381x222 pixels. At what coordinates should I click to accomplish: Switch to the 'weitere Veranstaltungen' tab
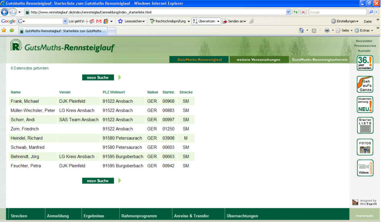click(258, 60)
